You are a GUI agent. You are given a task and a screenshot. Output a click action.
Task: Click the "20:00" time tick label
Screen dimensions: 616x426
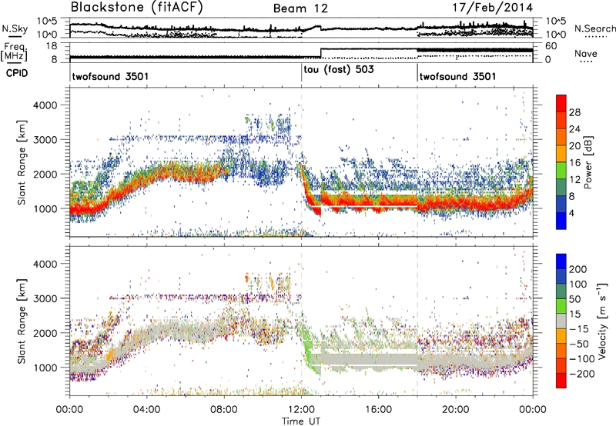455,410
